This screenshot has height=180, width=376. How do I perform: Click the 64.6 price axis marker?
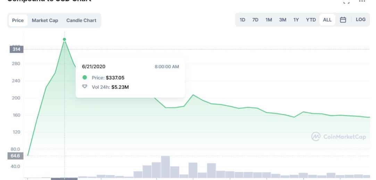click(x=16, y=156)
